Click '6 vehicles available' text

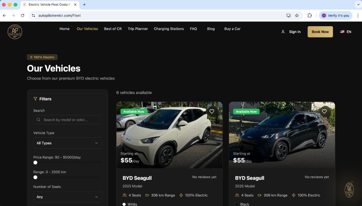[x=134, y=92]
